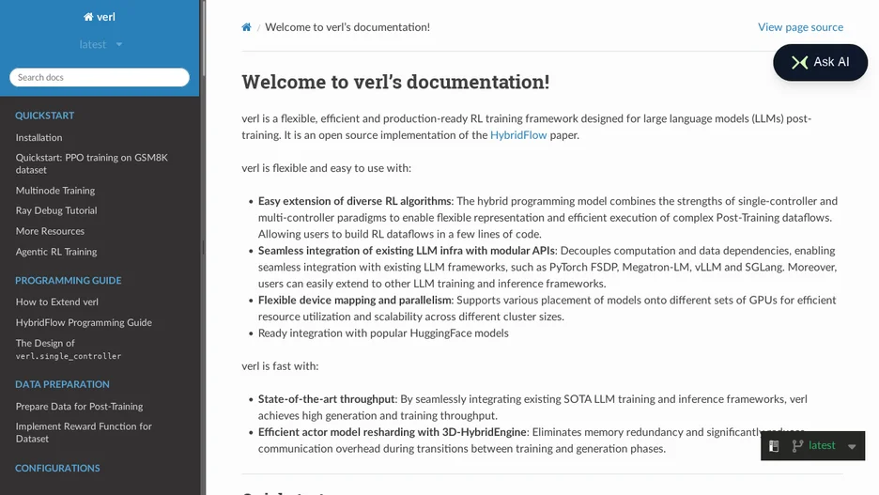Open the Installation page
879x495 pixels.
pyautogui.click(x=39, y=137)
